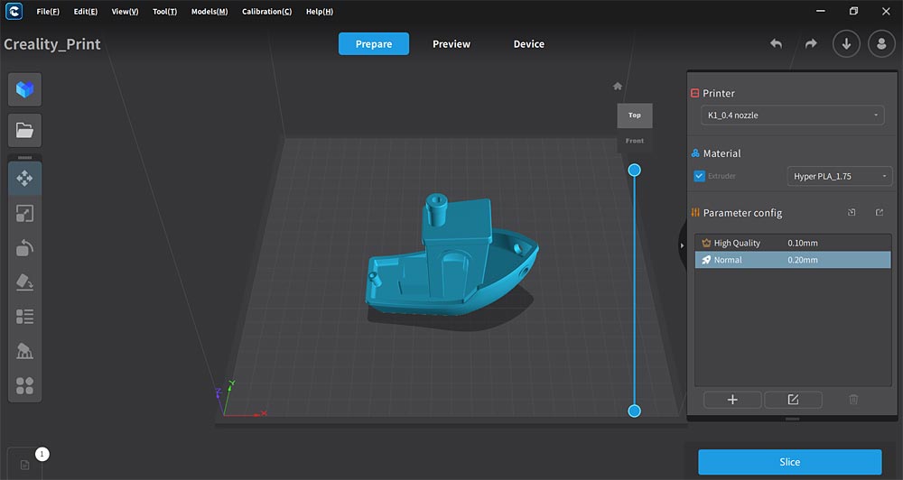Collapse the right side panel arrow
Viewport: 903px width, 480px height.
click(x=682, y=245)
